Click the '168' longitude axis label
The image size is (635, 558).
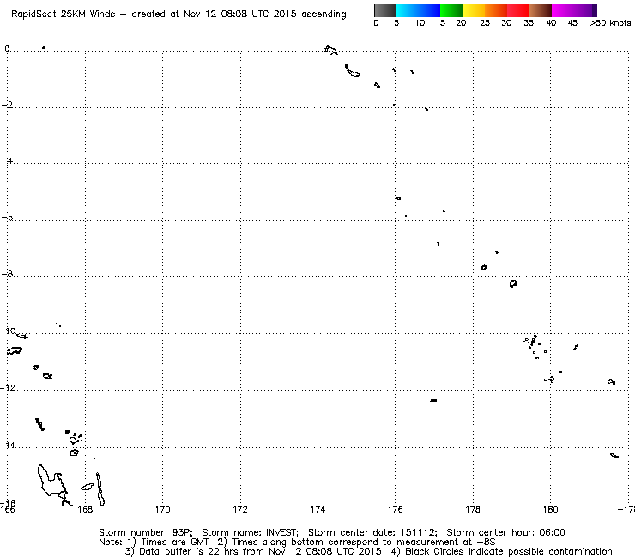[x=85, y=509]
